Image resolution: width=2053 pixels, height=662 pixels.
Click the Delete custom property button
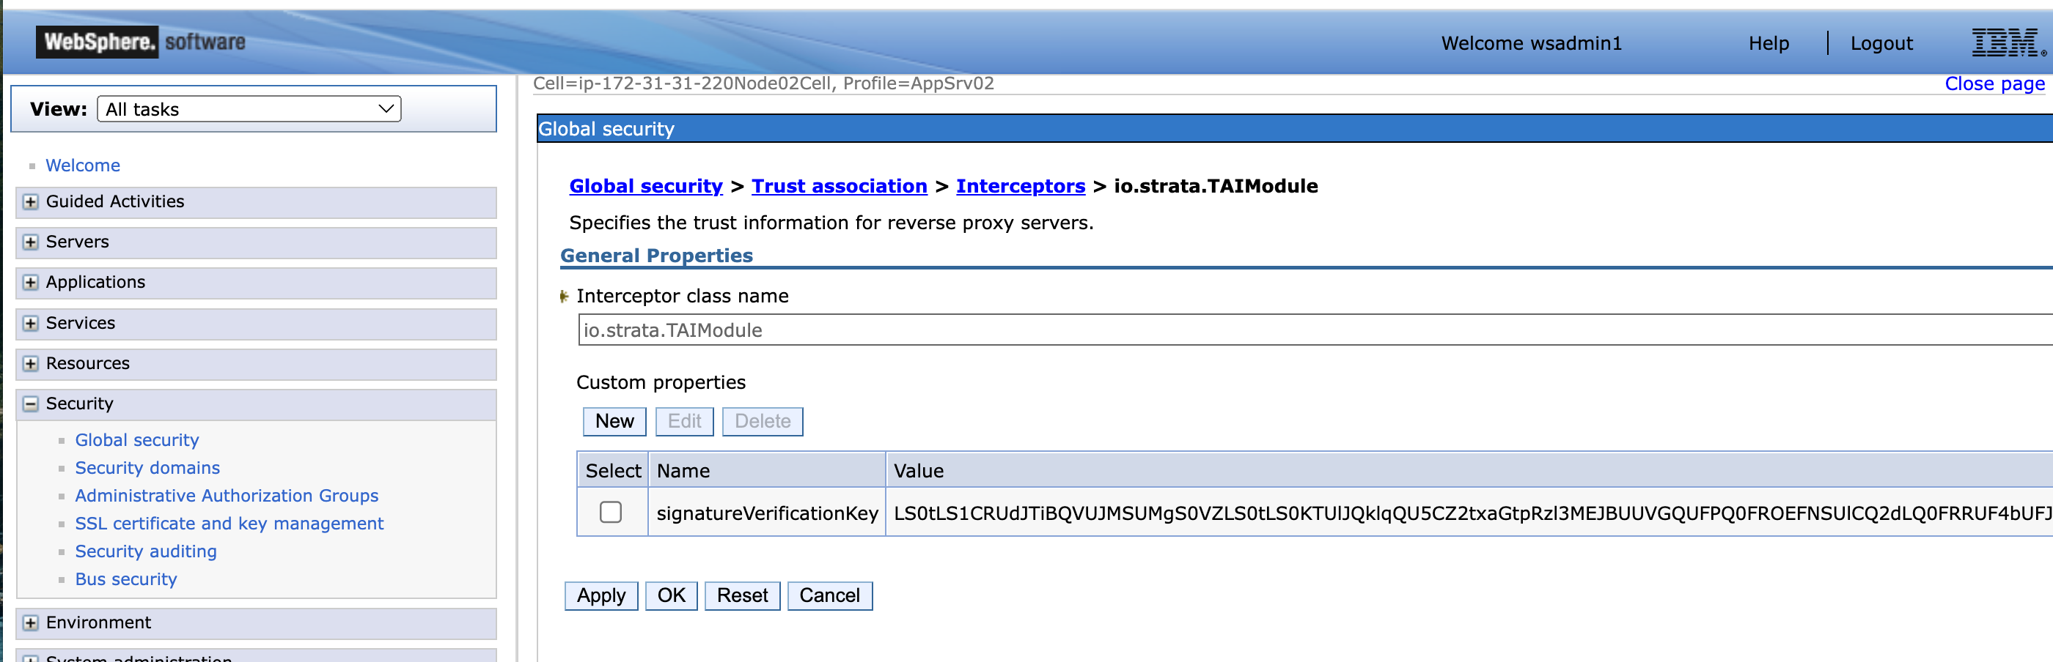coord(763,422)
